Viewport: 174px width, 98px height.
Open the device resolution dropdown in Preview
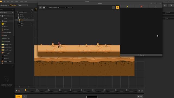tap(57, 7)
